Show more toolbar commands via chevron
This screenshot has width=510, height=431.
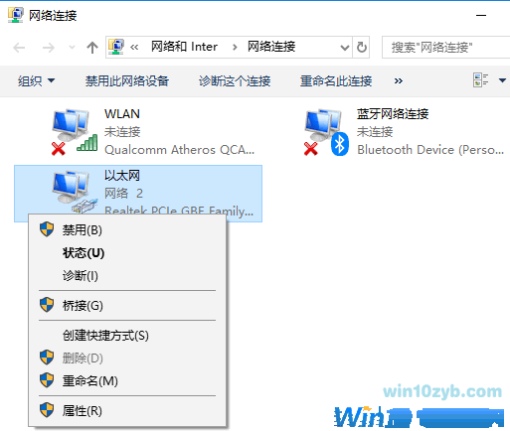coord(399,80)
